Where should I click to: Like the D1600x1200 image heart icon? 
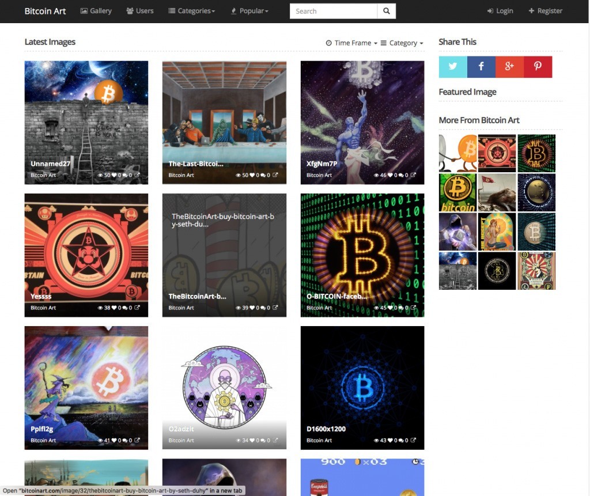point(390,440)
